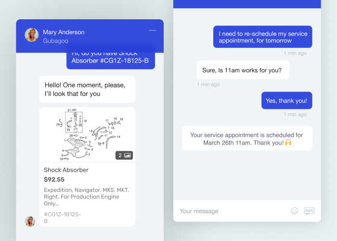This screenshot has width=337, height=241.
Task: Click the March 26th appointment confirmation
Action: click(247, 138)
